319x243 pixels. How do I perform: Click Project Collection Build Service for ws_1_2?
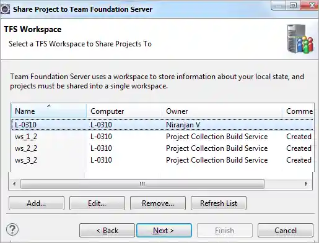pos(217,137)
